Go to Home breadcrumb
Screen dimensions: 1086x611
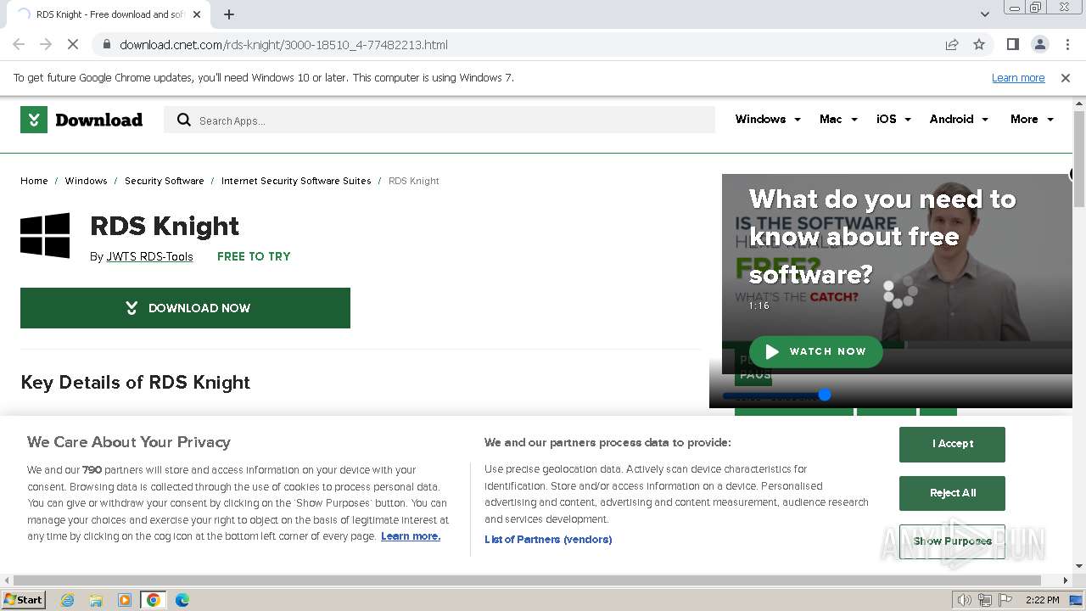pos(34,181)
